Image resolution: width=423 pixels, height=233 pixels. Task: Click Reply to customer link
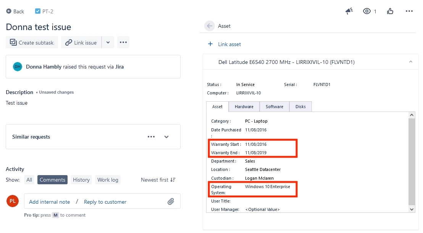(105, 201)
